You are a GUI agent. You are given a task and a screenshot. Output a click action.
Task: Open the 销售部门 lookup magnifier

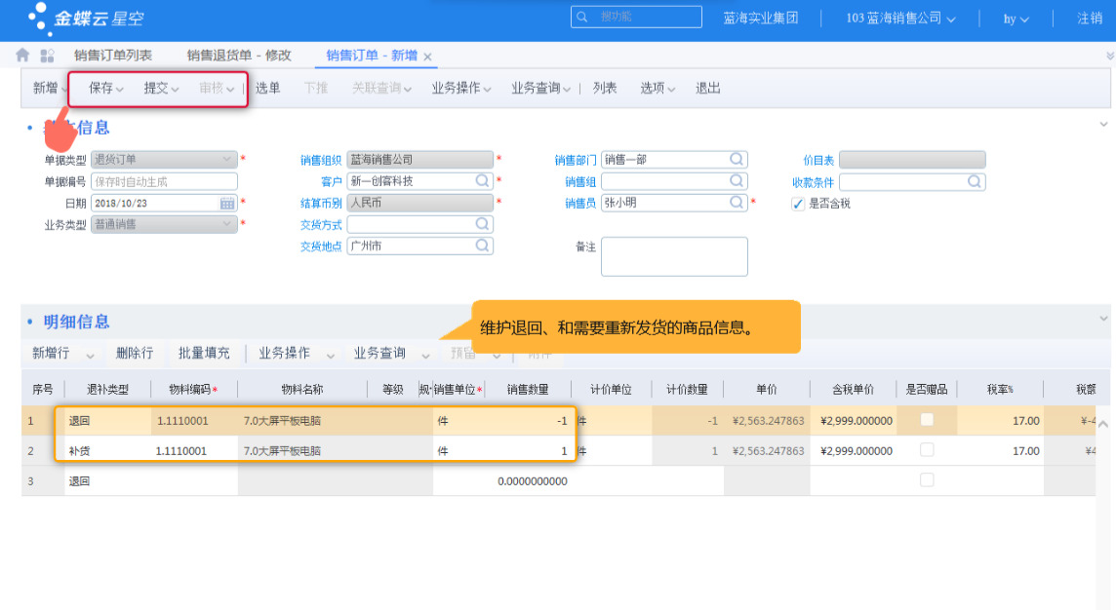pyautogui.click(x=737, y=159)
